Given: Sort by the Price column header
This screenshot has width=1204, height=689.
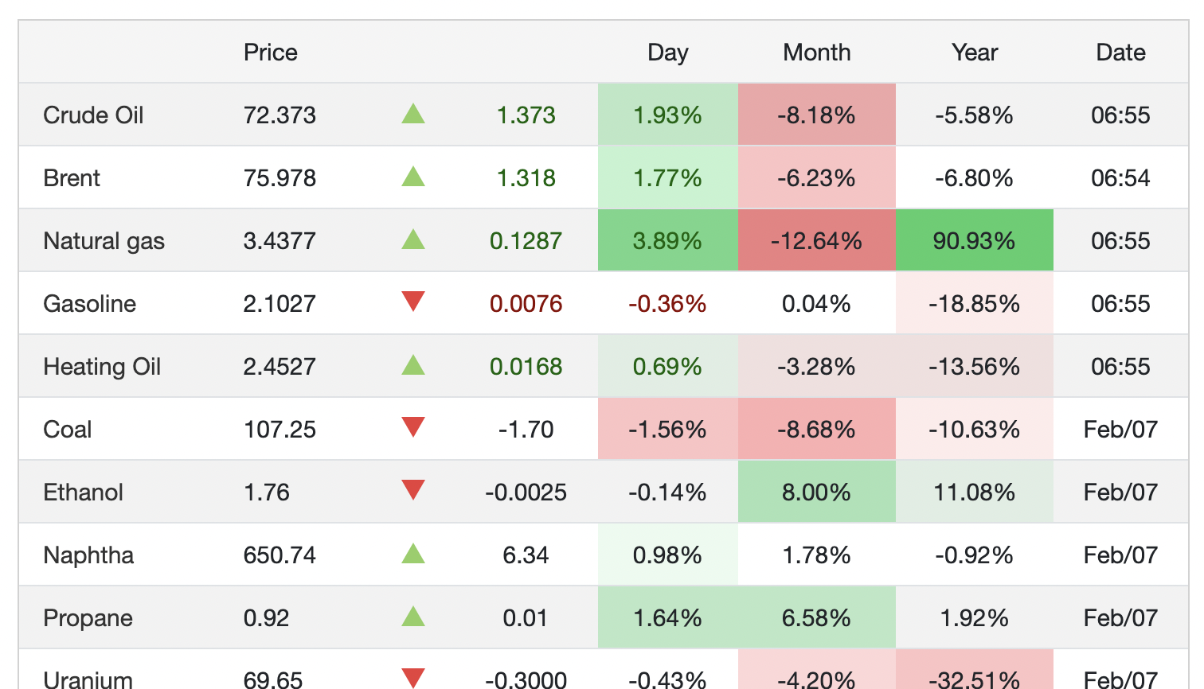Looking at the screenshot, I should tap(271, 53).
